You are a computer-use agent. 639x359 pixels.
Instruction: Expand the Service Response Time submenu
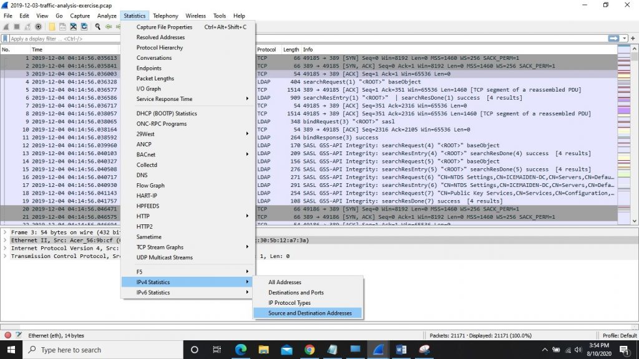187,99
